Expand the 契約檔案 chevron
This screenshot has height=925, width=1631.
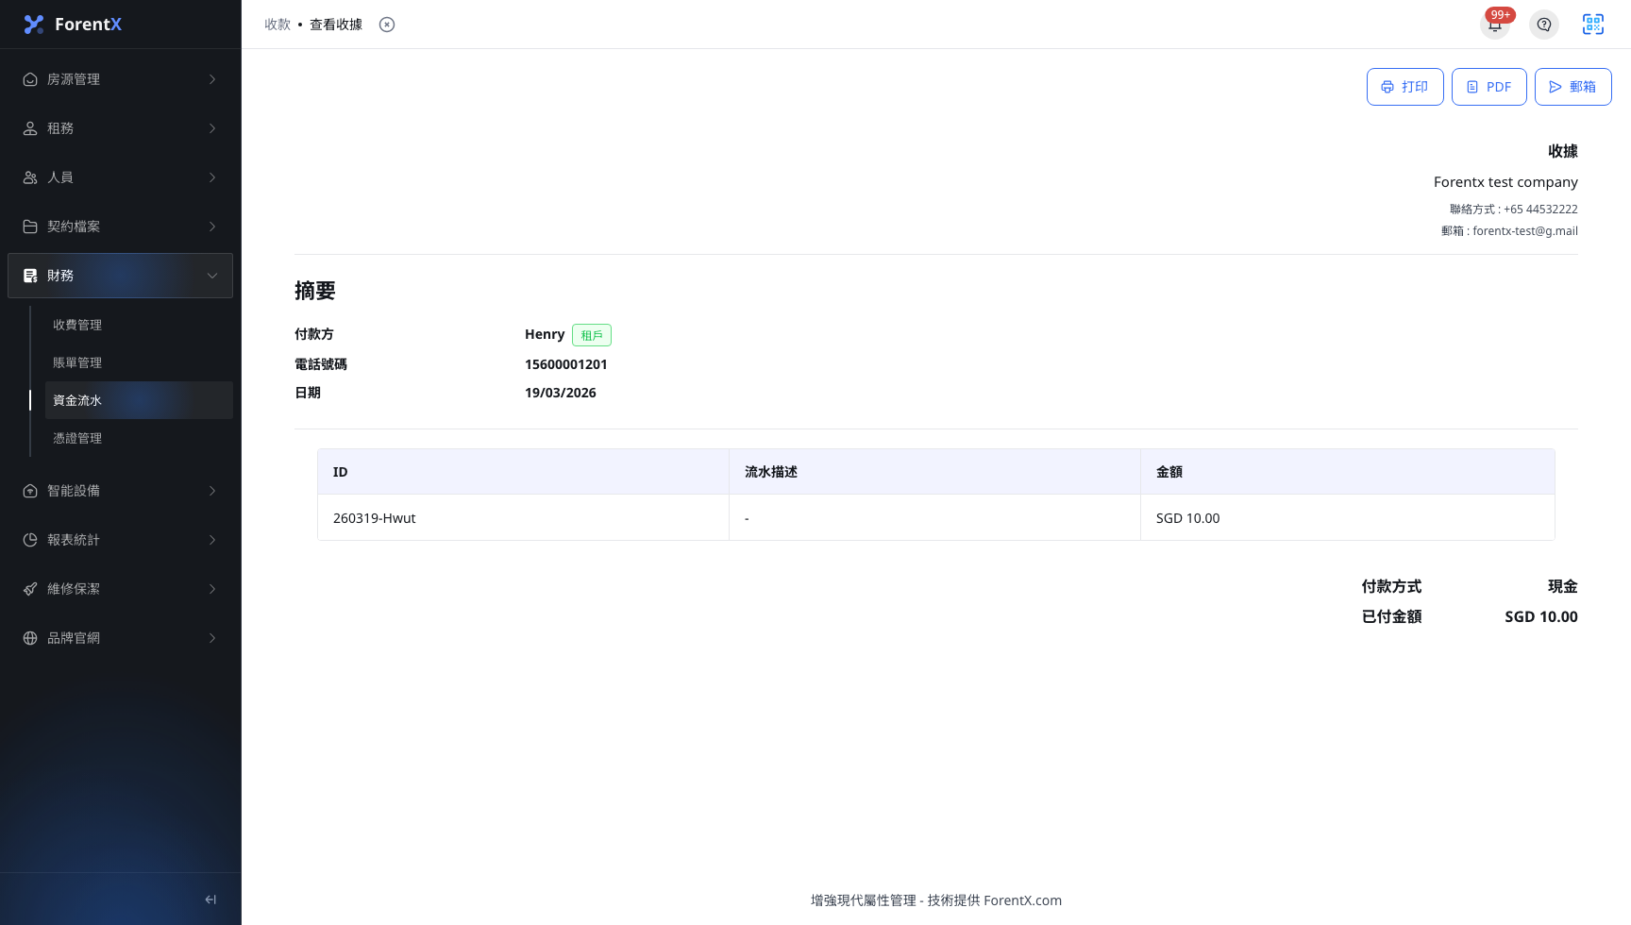[x=212, y=227]
